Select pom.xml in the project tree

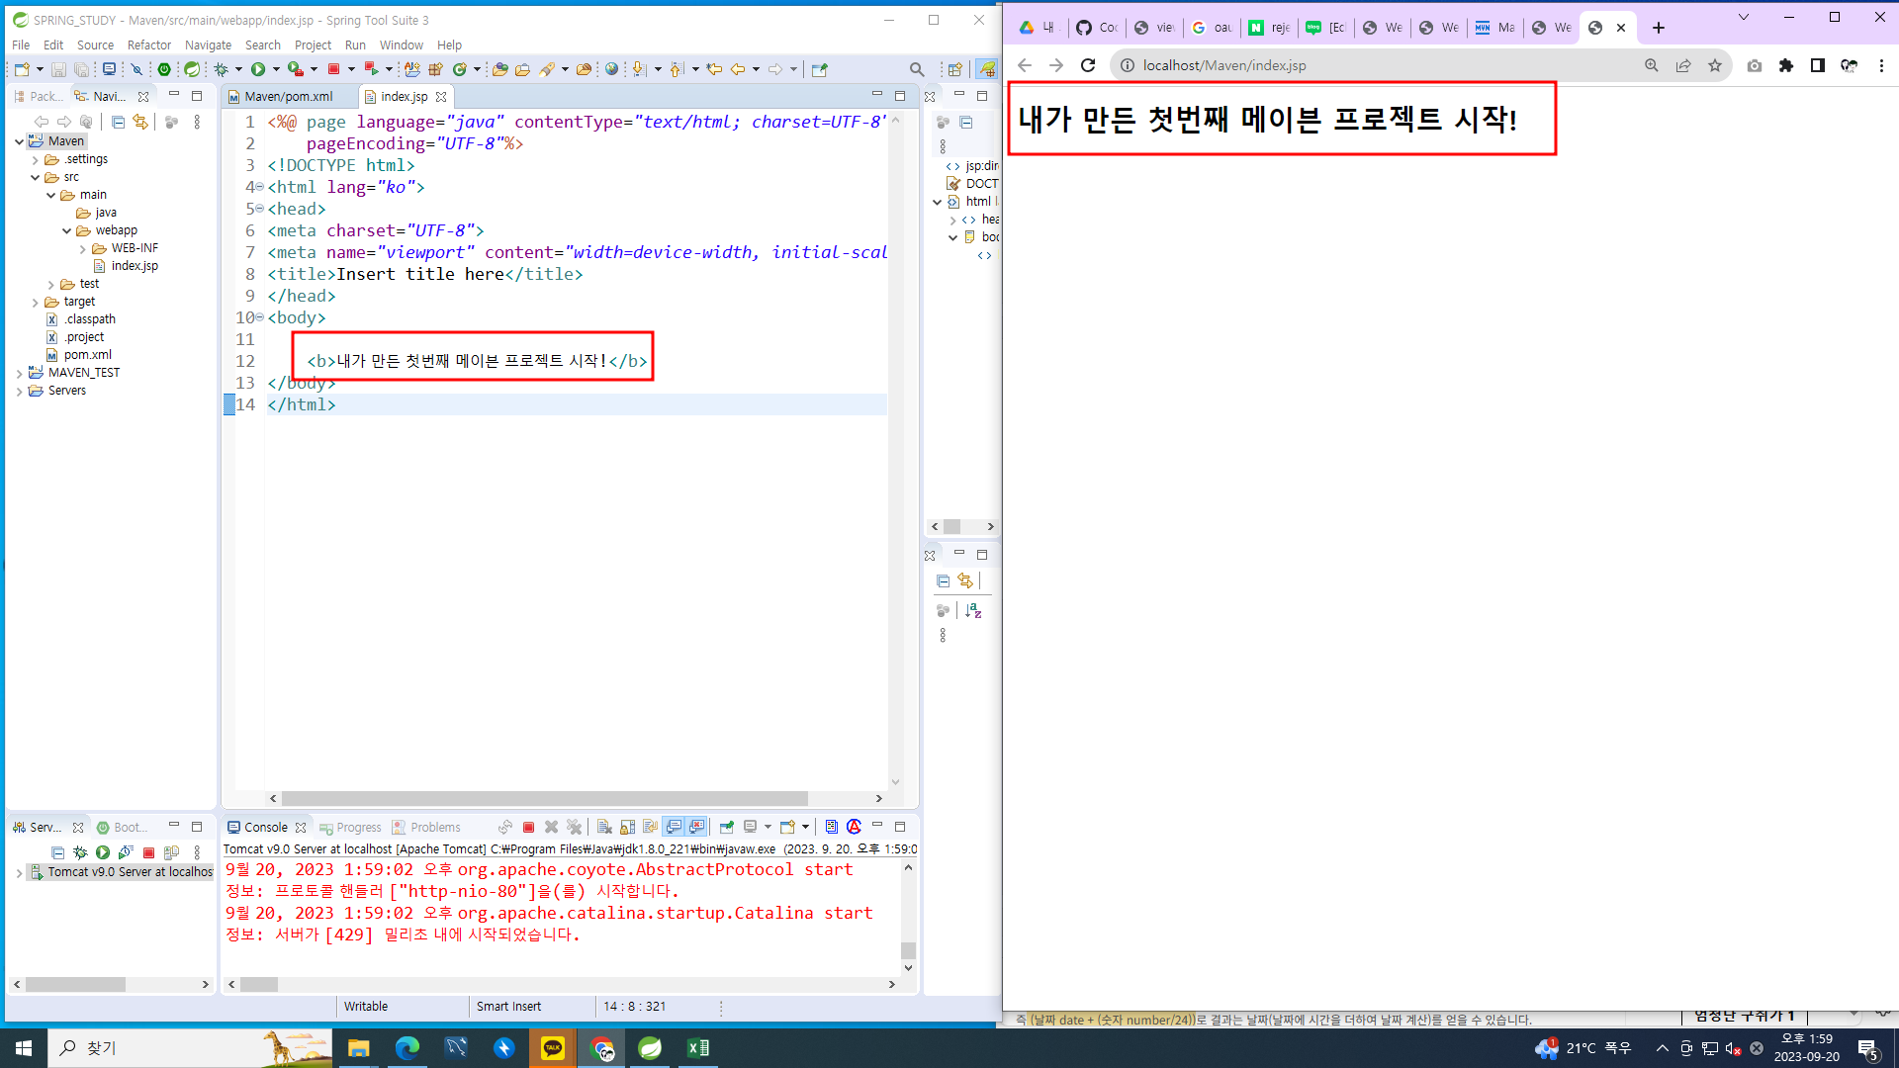click(87, 355)
